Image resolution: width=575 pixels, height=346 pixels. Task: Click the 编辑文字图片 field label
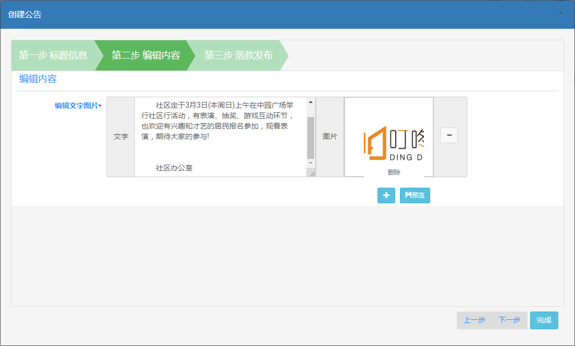click(x=77, y=106)
